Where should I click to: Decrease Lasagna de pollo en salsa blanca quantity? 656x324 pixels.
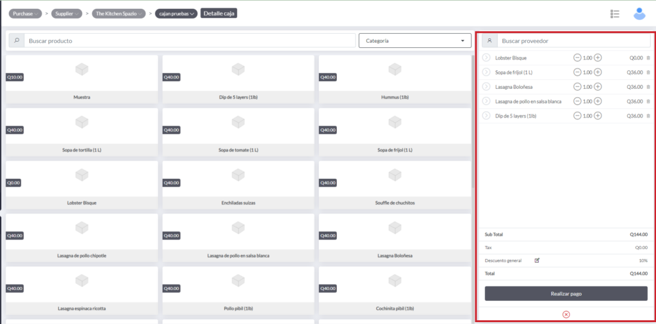pyautogui.click(x=577, y=101)
